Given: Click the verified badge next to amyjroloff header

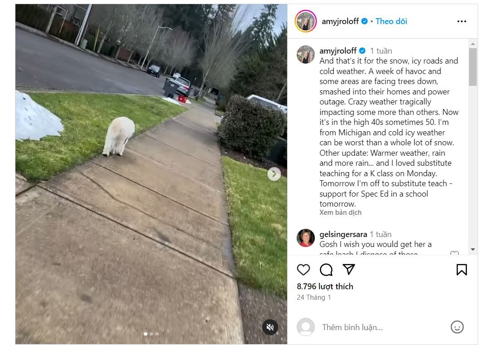Looking at the screenshot, I should click(x=364, y=21).
